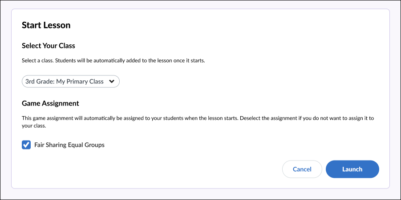Click the Select Your Class heading
401x200 pixels.
point(48,46)
